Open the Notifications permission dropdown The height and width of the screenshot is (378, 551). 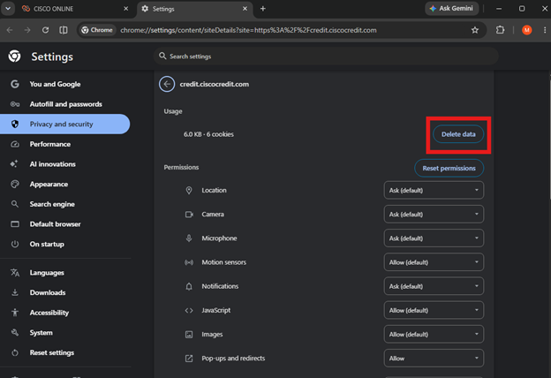(434, 286)
